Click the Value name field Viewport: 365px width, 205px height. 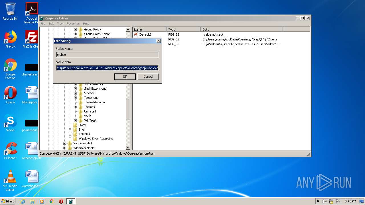108,54
